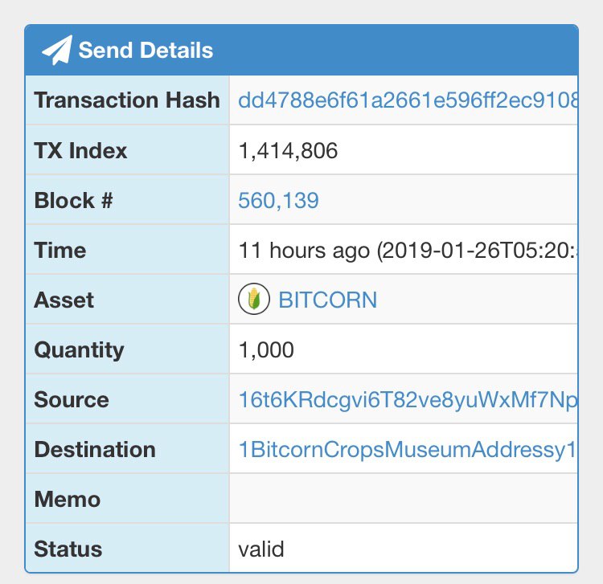The image size is (603, 584).
Task: Click the Transaction Hash row label
Action: (127, 100)
